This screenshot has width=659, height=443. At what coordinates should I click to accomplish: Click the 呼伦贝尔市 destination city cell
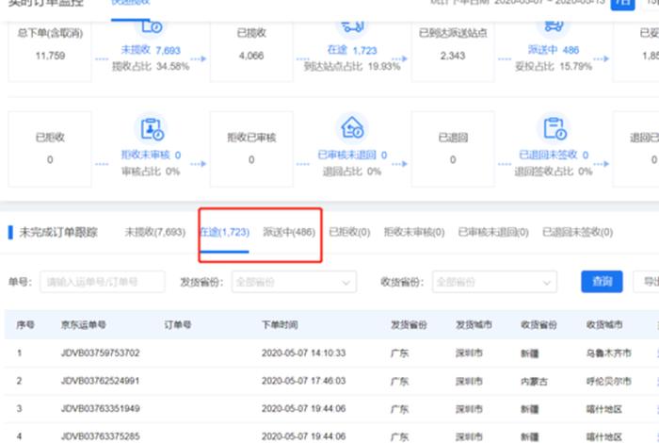608,381
